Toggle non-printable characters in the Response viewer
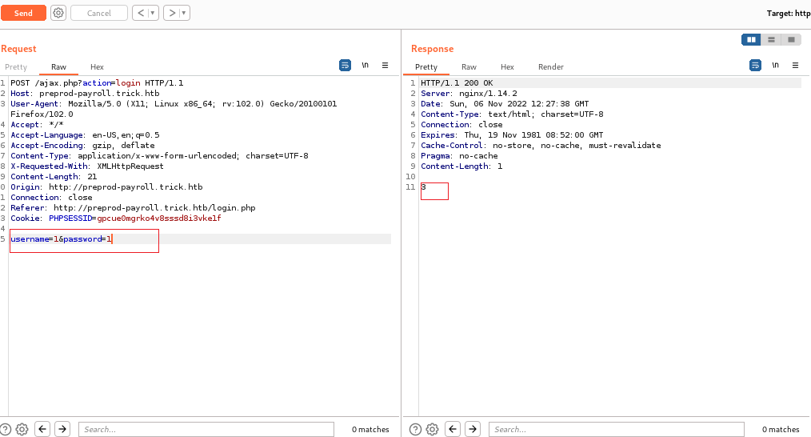The image size is (811, 437). [774, 66]
